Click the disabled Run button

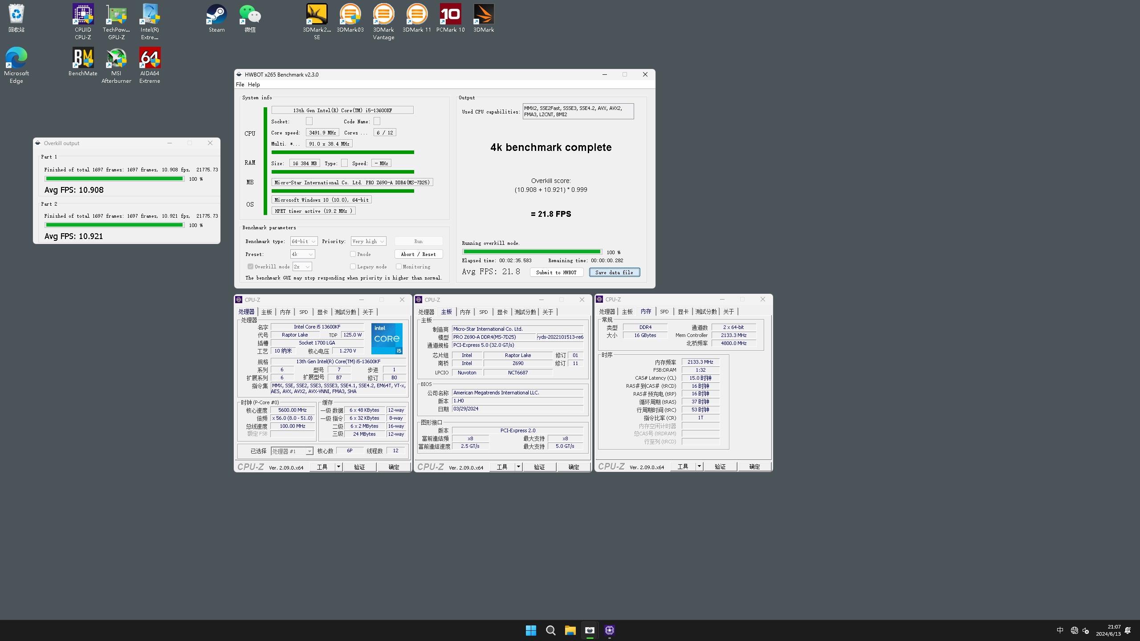tap(418, 241)
